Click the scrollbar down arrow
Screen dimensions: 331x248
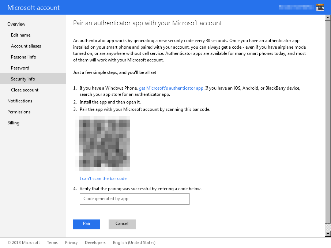click(328, 234)
